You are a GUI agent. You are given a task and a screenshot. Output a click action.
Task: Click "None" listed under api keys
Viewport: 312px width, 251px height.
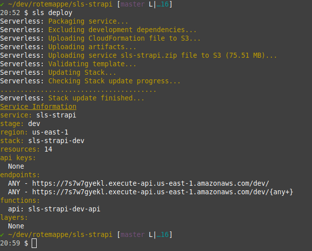[x=16, y=166]
